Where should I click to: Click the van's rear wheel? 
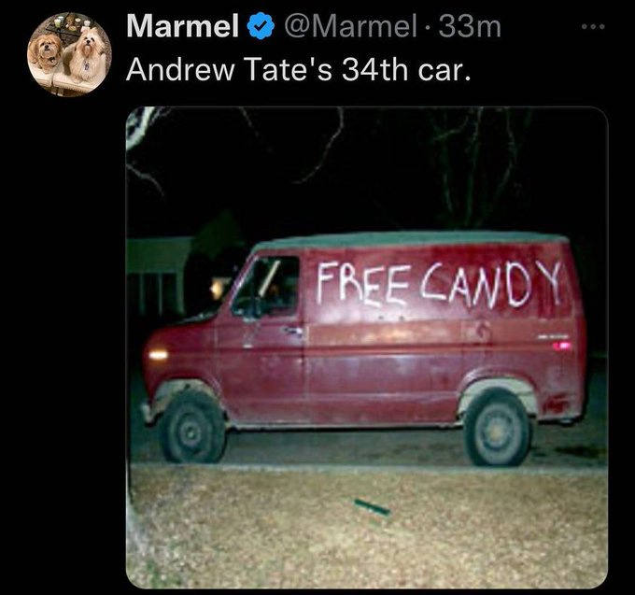coord(498,431)
